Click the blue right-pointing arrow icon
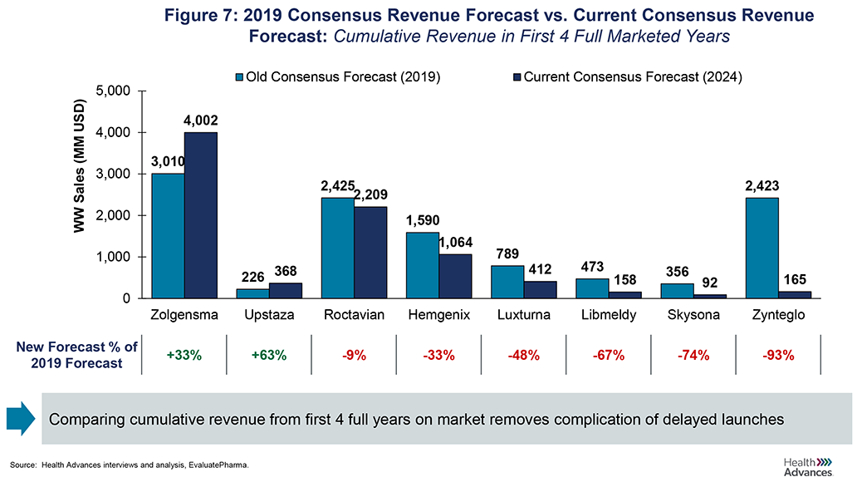857x482 pixels. coord(21,419)
